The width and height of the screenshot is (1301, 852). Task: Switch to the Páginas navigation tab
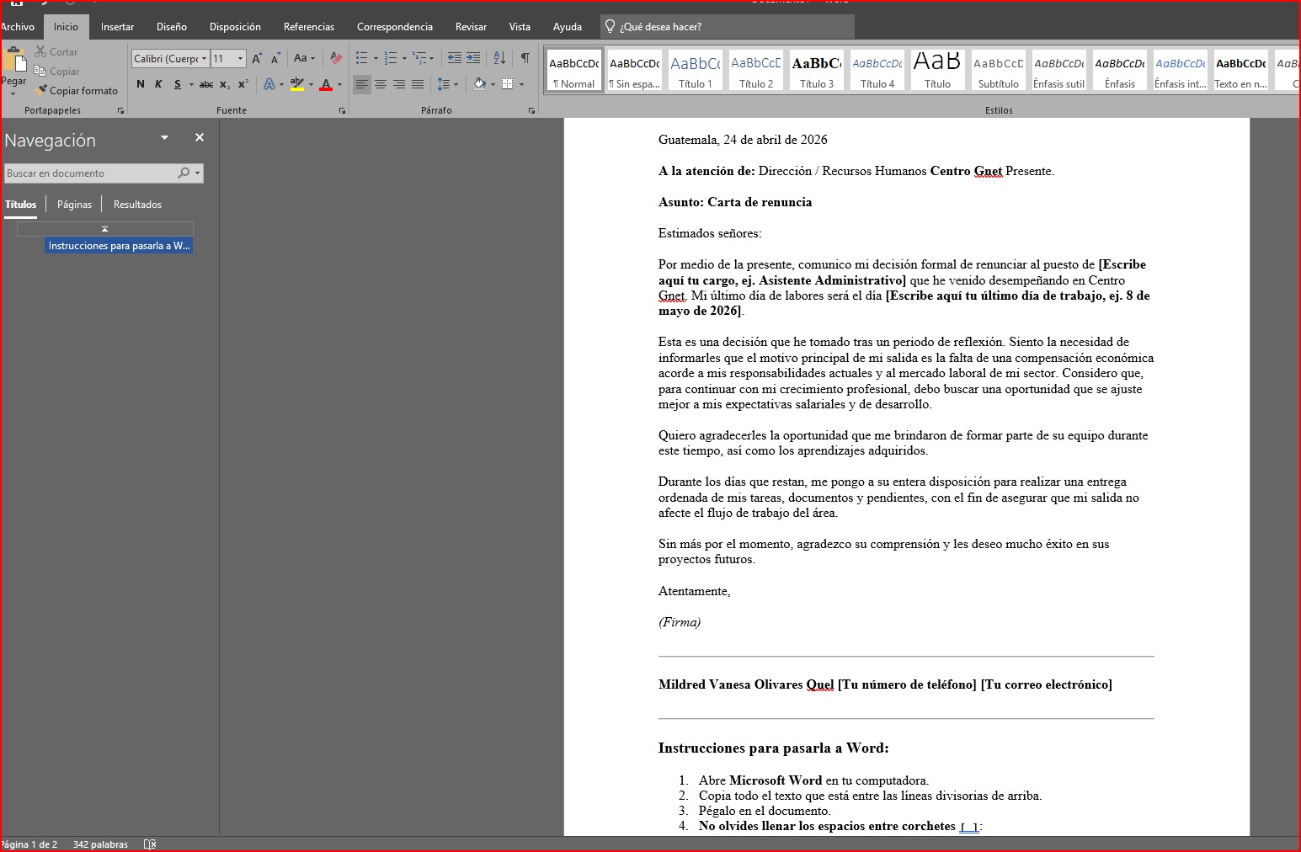[x=74, y=205]
